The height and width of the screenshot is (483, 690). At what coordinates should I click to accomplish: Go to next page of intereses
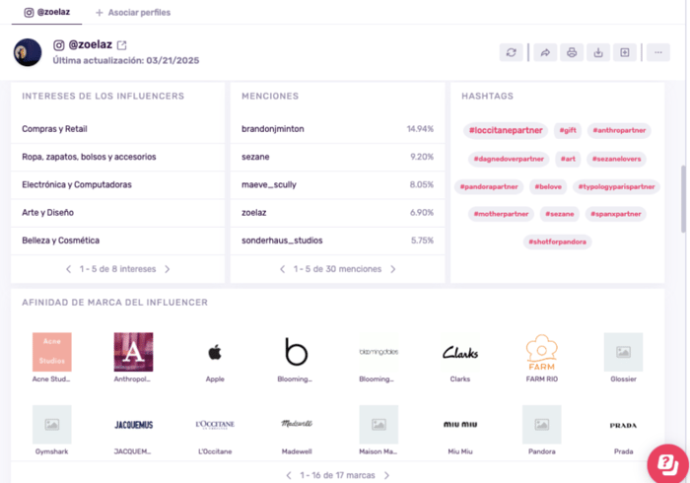coord(168,269)
